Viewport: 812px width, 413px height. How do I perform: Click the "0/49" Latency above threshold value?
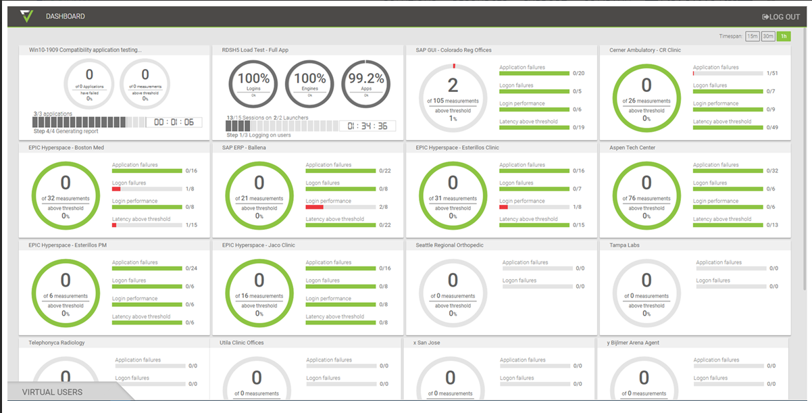pyautogui.click(x=772, y=127)
